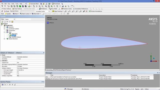Open the Mesh Edit dropdown
This screenshot has width=160, height=90.
(36, 14)
